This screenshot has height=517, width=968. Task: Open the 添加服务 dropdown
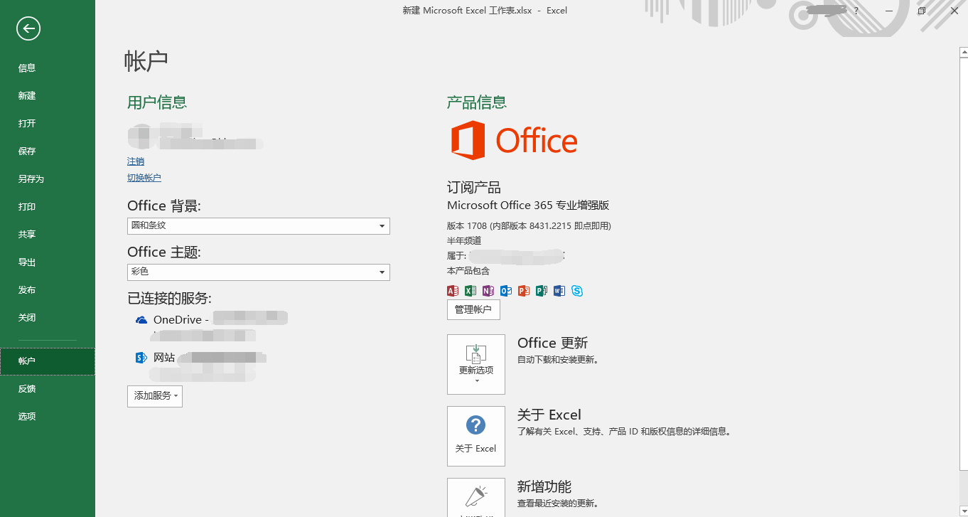(x=154, y=395)
